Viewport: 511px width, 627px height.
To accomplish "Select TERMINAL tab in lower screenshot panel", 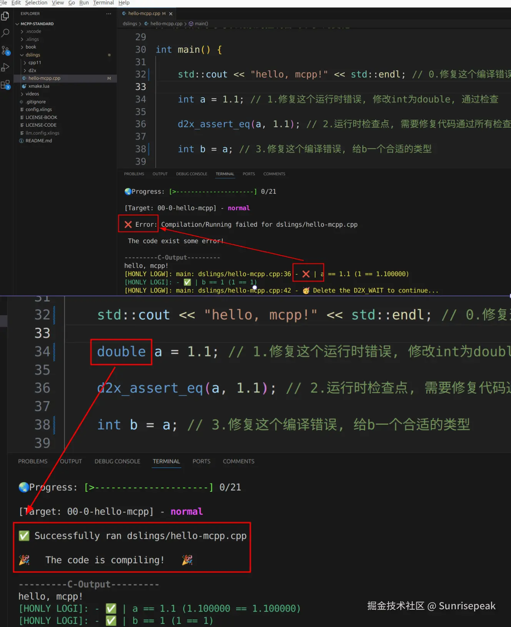I will point(166,461).
